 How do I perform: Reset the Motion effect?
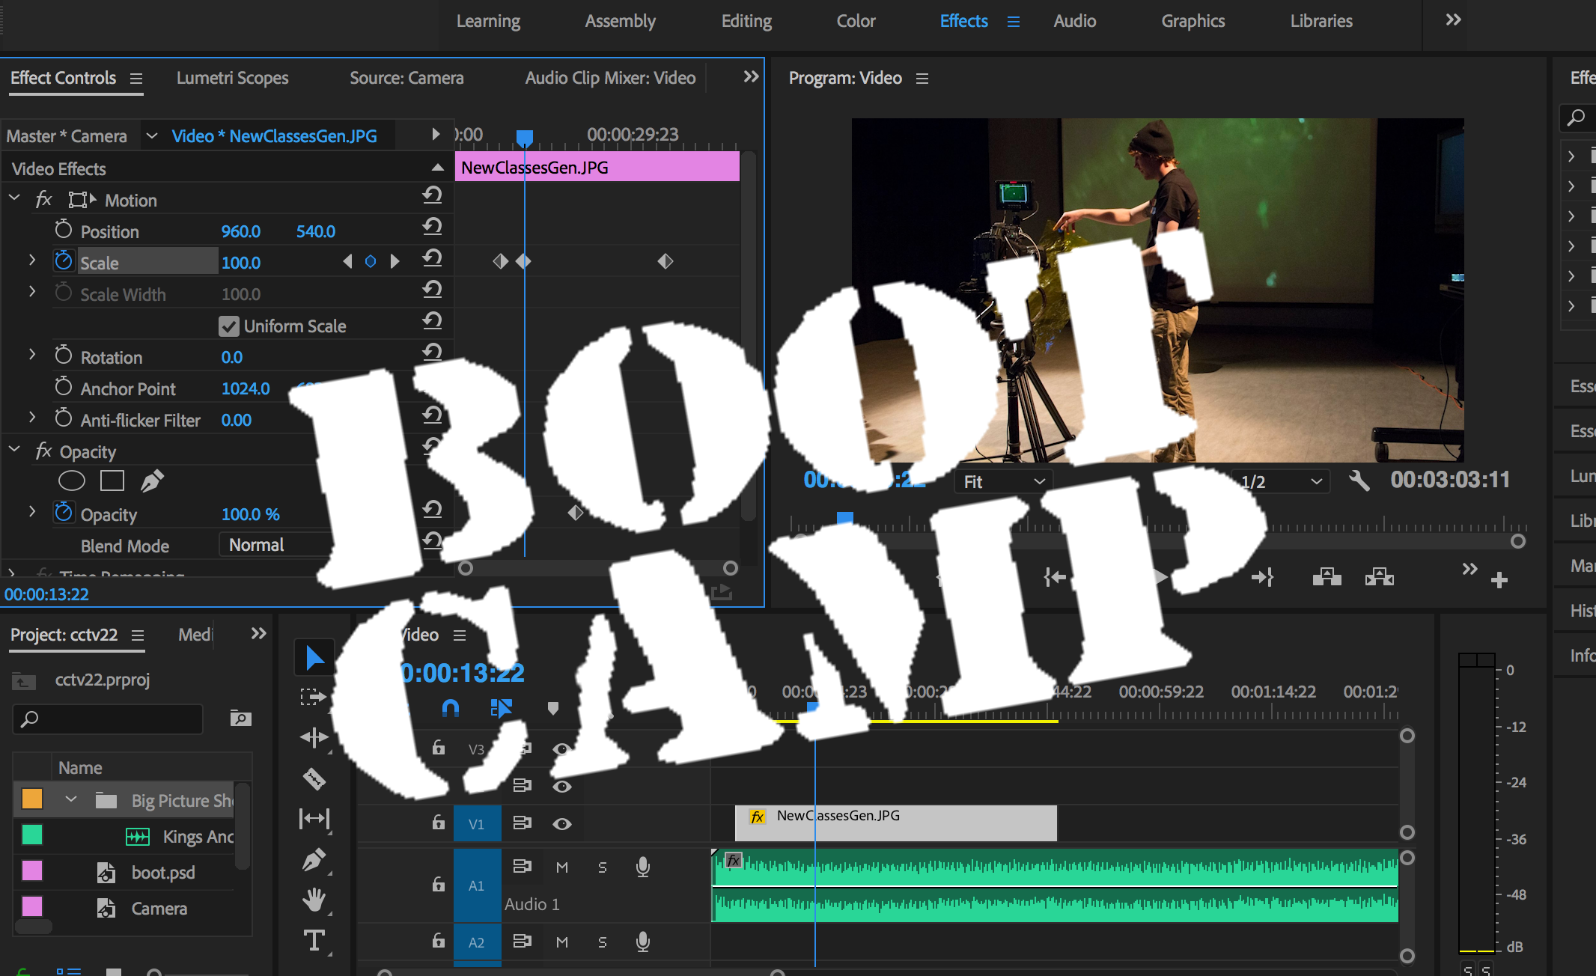[432, 195]
